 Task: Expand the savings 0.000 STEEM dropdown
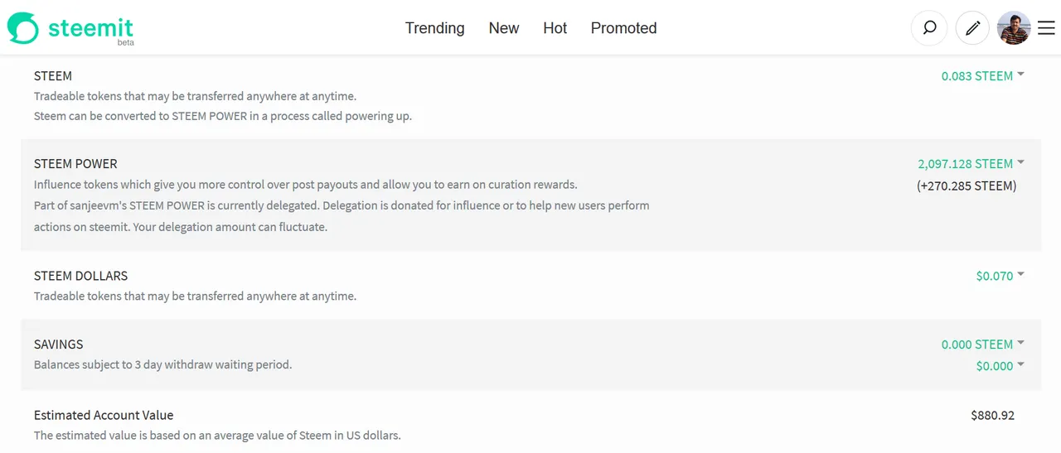click(982, 344)
